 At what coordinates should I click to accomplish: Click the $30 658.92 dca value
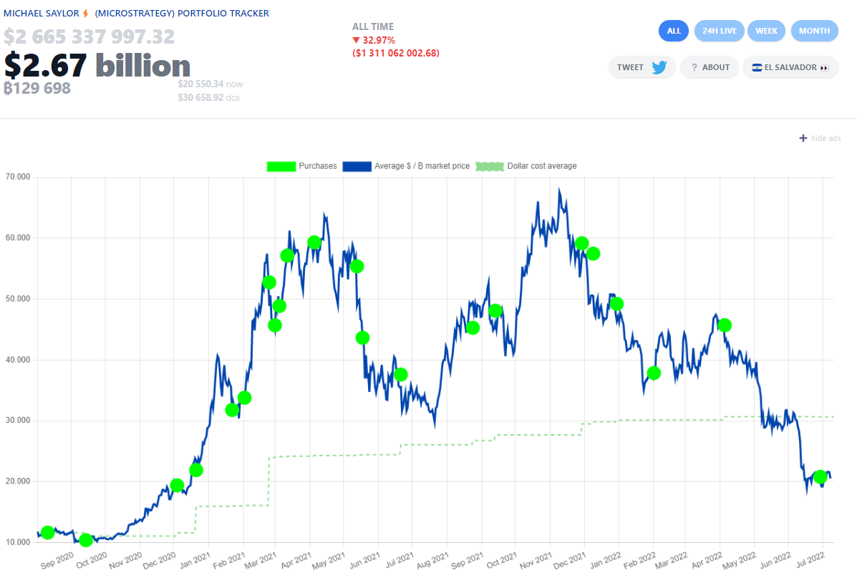[x=209, y=98]
